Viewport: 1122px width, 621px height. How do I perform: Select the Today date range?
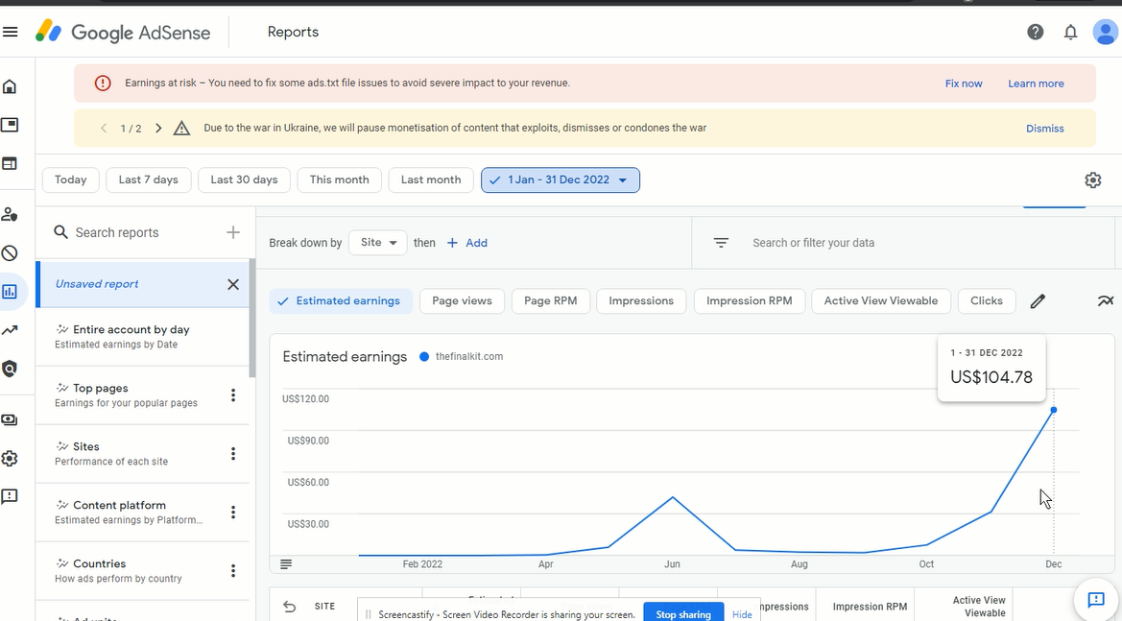70,180
